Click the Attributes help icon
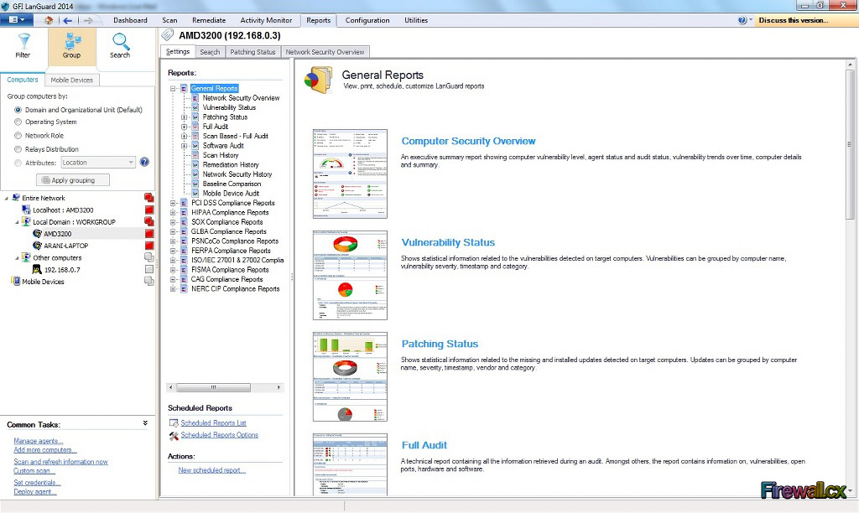Viewport: 859px width, 513px height. [144, 162]
